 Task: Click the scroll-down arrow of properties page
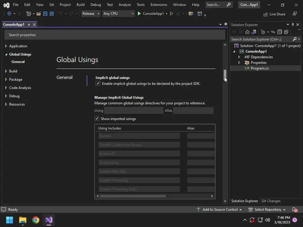coord(225,201)
